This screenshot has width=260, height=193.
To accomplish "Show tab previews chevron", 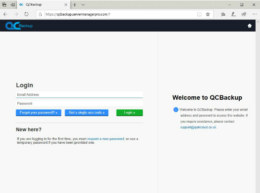I will click(83, 5).
